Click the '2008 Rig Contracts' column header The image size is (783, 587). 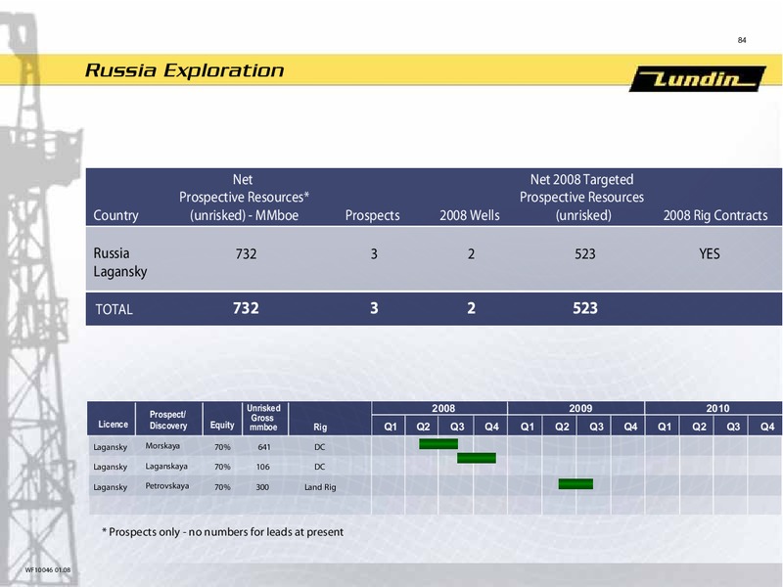coord(715,215)
